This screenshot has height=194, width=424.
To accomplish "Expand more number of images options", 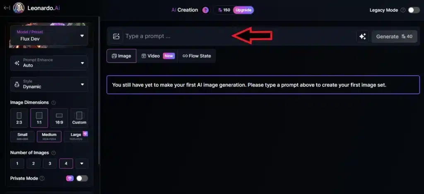I will tap(82, 163).
